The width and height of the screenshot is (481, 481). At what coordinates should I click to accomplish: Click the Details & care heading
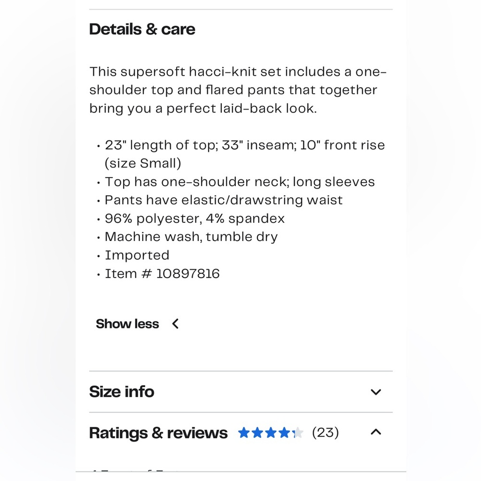(x=142, y=29)
